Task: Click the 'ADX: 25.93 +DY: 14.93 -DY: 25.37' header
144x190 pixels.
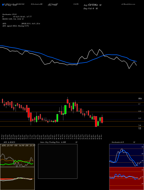Action: [x=18, y=145]
